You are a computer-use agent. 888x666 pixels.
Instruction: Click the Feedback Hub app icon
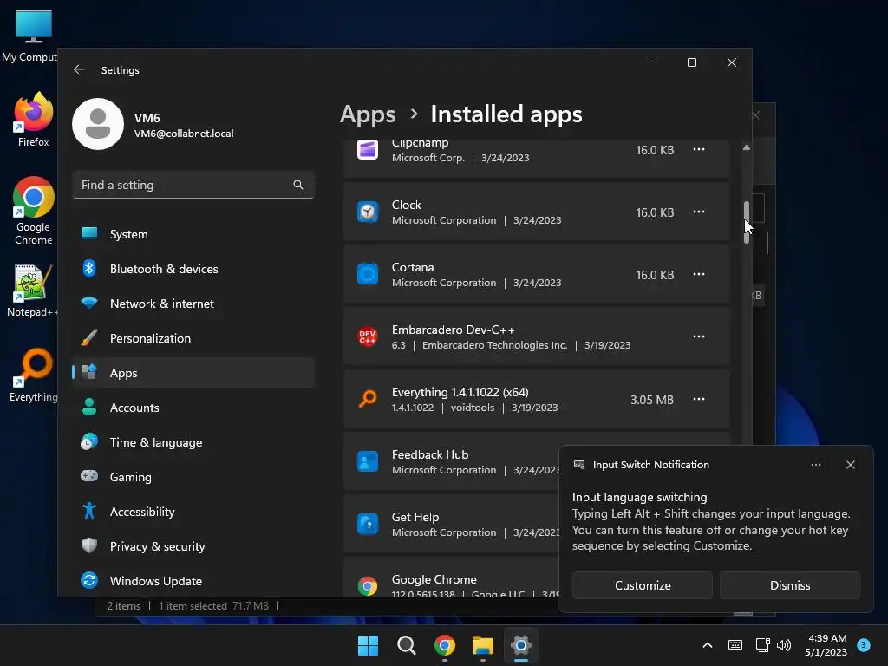(x=368, y=461)
